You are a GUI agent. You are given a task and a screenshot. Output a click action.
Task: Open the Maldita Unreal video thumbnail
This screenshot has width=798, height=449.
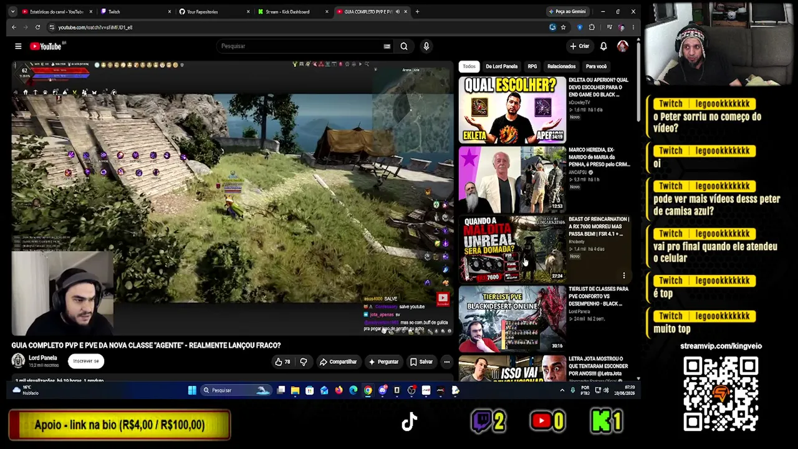coord(512,249)
